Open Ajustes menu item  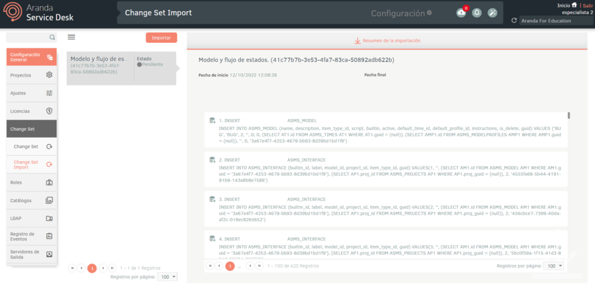coord(32,93)
